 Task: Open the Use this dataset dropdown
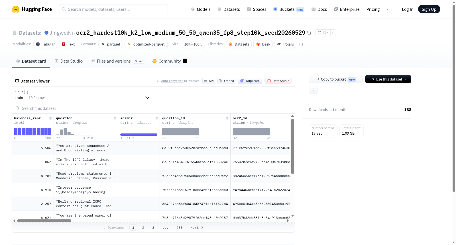[x=388, y=79]
